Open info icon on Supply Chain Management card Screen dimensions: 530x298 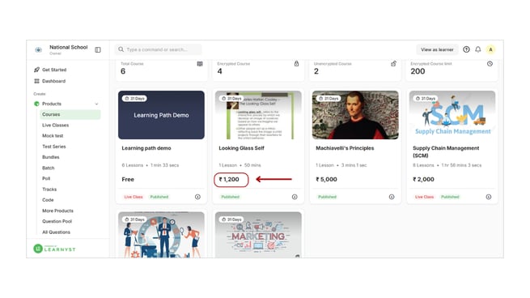[489, 197]
